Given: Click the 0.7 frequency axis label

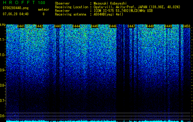Looking at the screenshot, I should (2, 101).
